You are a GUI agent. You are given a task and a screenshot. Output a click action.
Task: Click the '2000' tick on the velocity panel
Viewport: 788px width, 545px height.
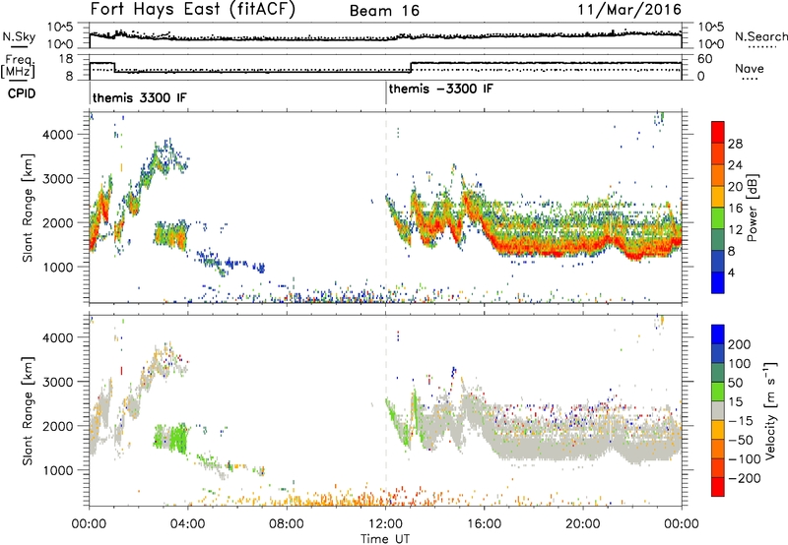[x=57, y=426]
